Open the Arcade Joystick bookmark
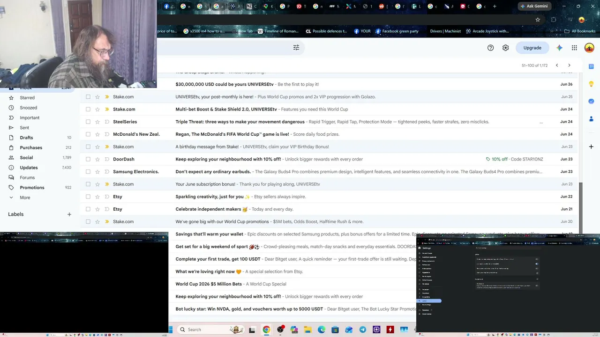Viewport: 600px width, 337px height. point(487,31)
